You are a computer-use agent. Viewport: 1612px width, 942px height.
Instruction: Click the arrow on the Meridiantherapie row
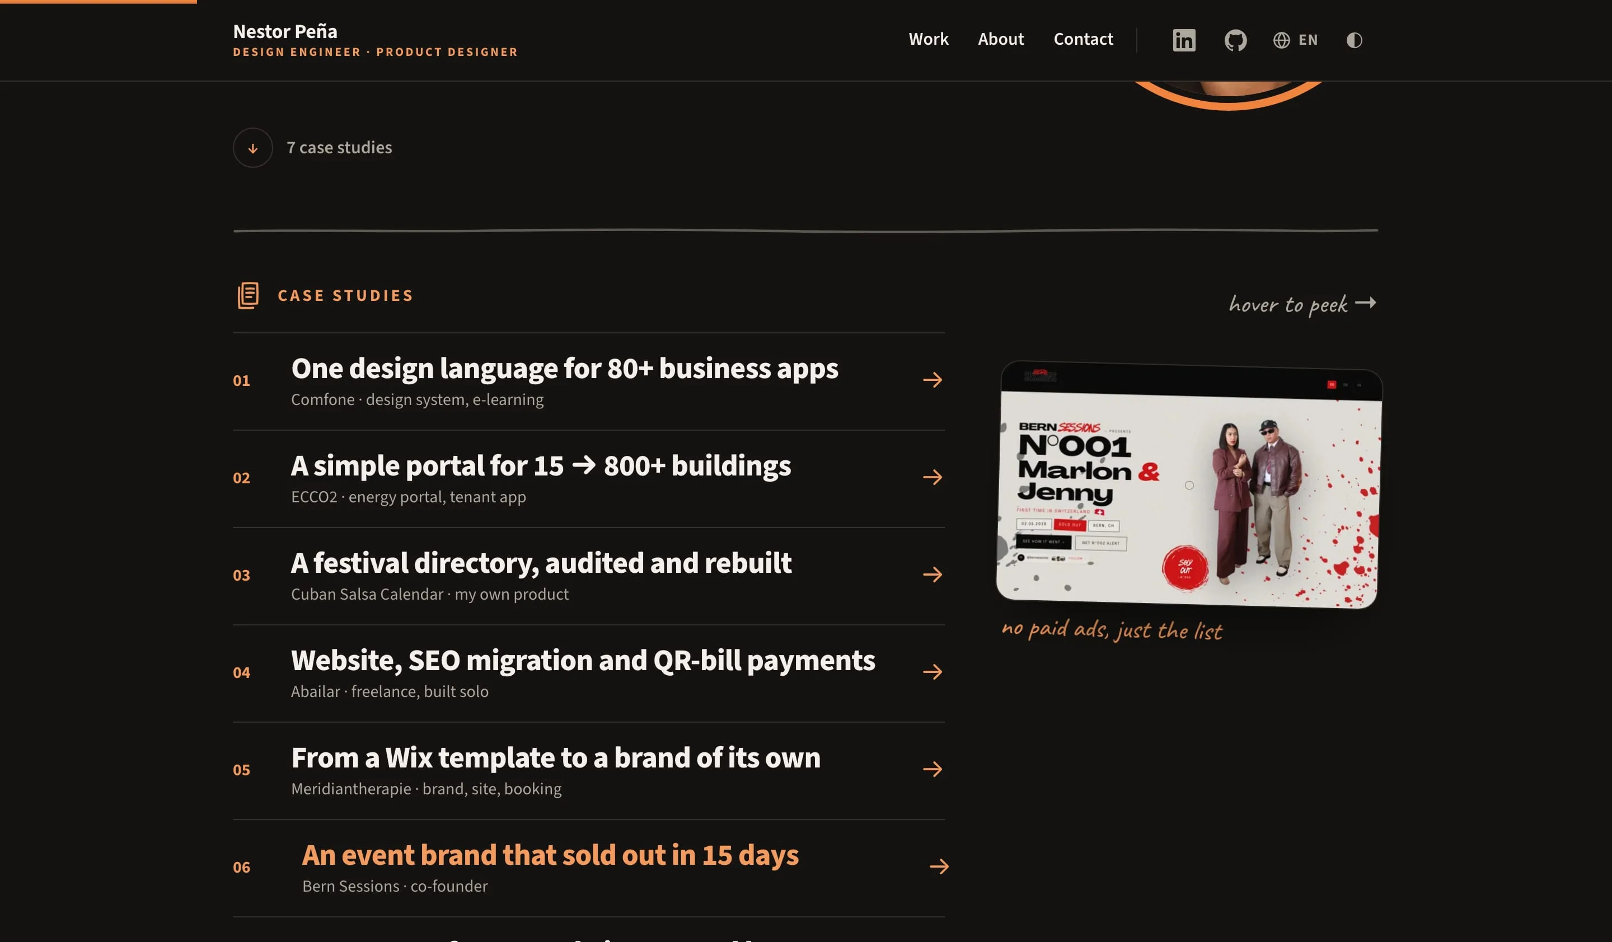pyautogui.click(x=932, y=769)
